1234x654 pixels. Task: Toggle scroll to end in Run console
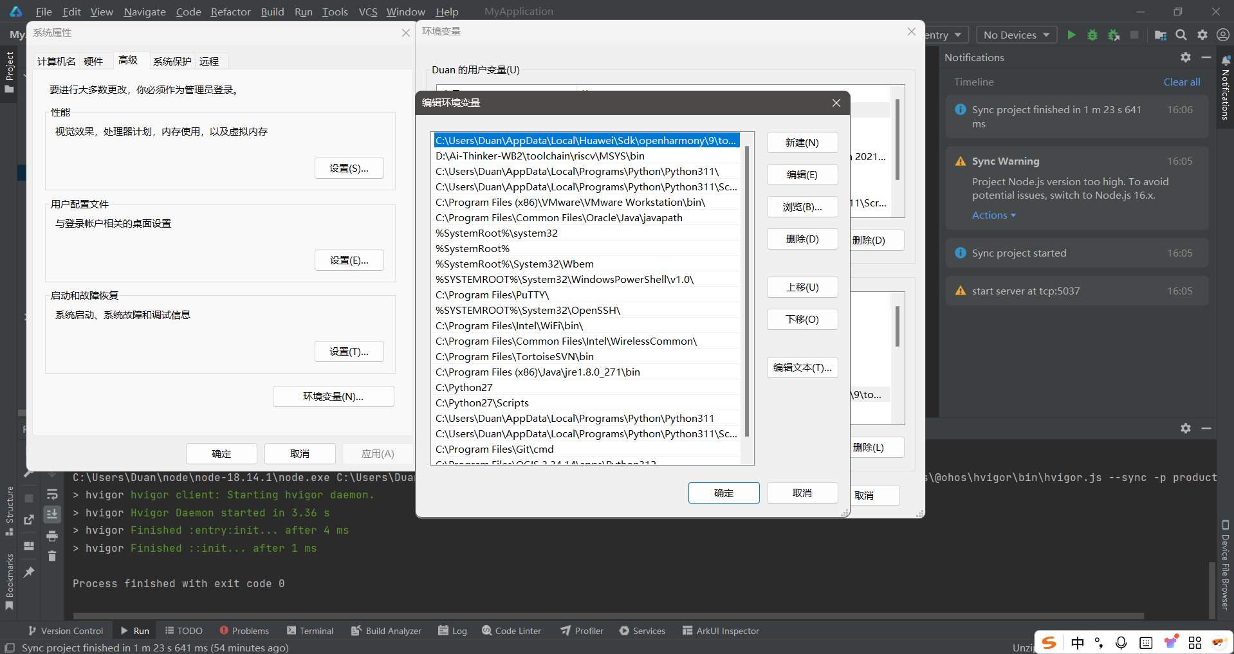point(52,514)
